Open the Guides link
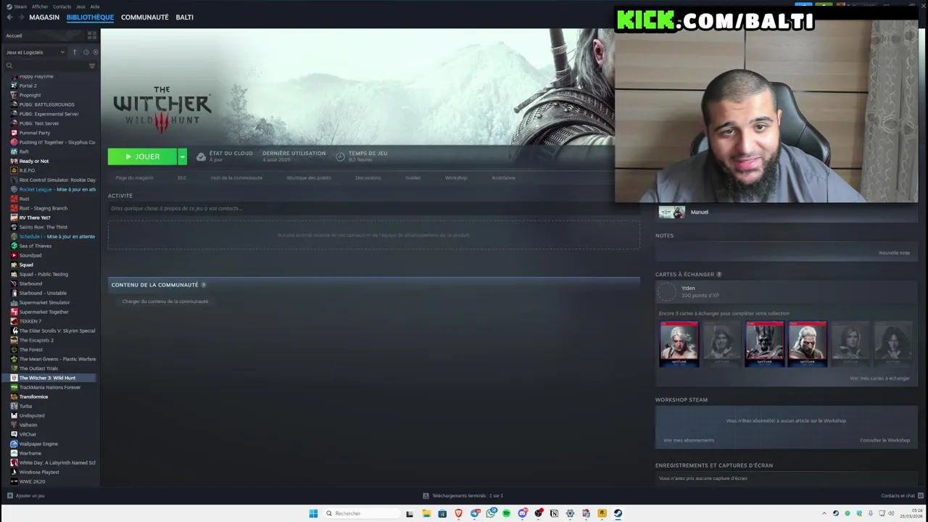The height and width of the screenshot is (522, 928). click(x=413, y=178)
